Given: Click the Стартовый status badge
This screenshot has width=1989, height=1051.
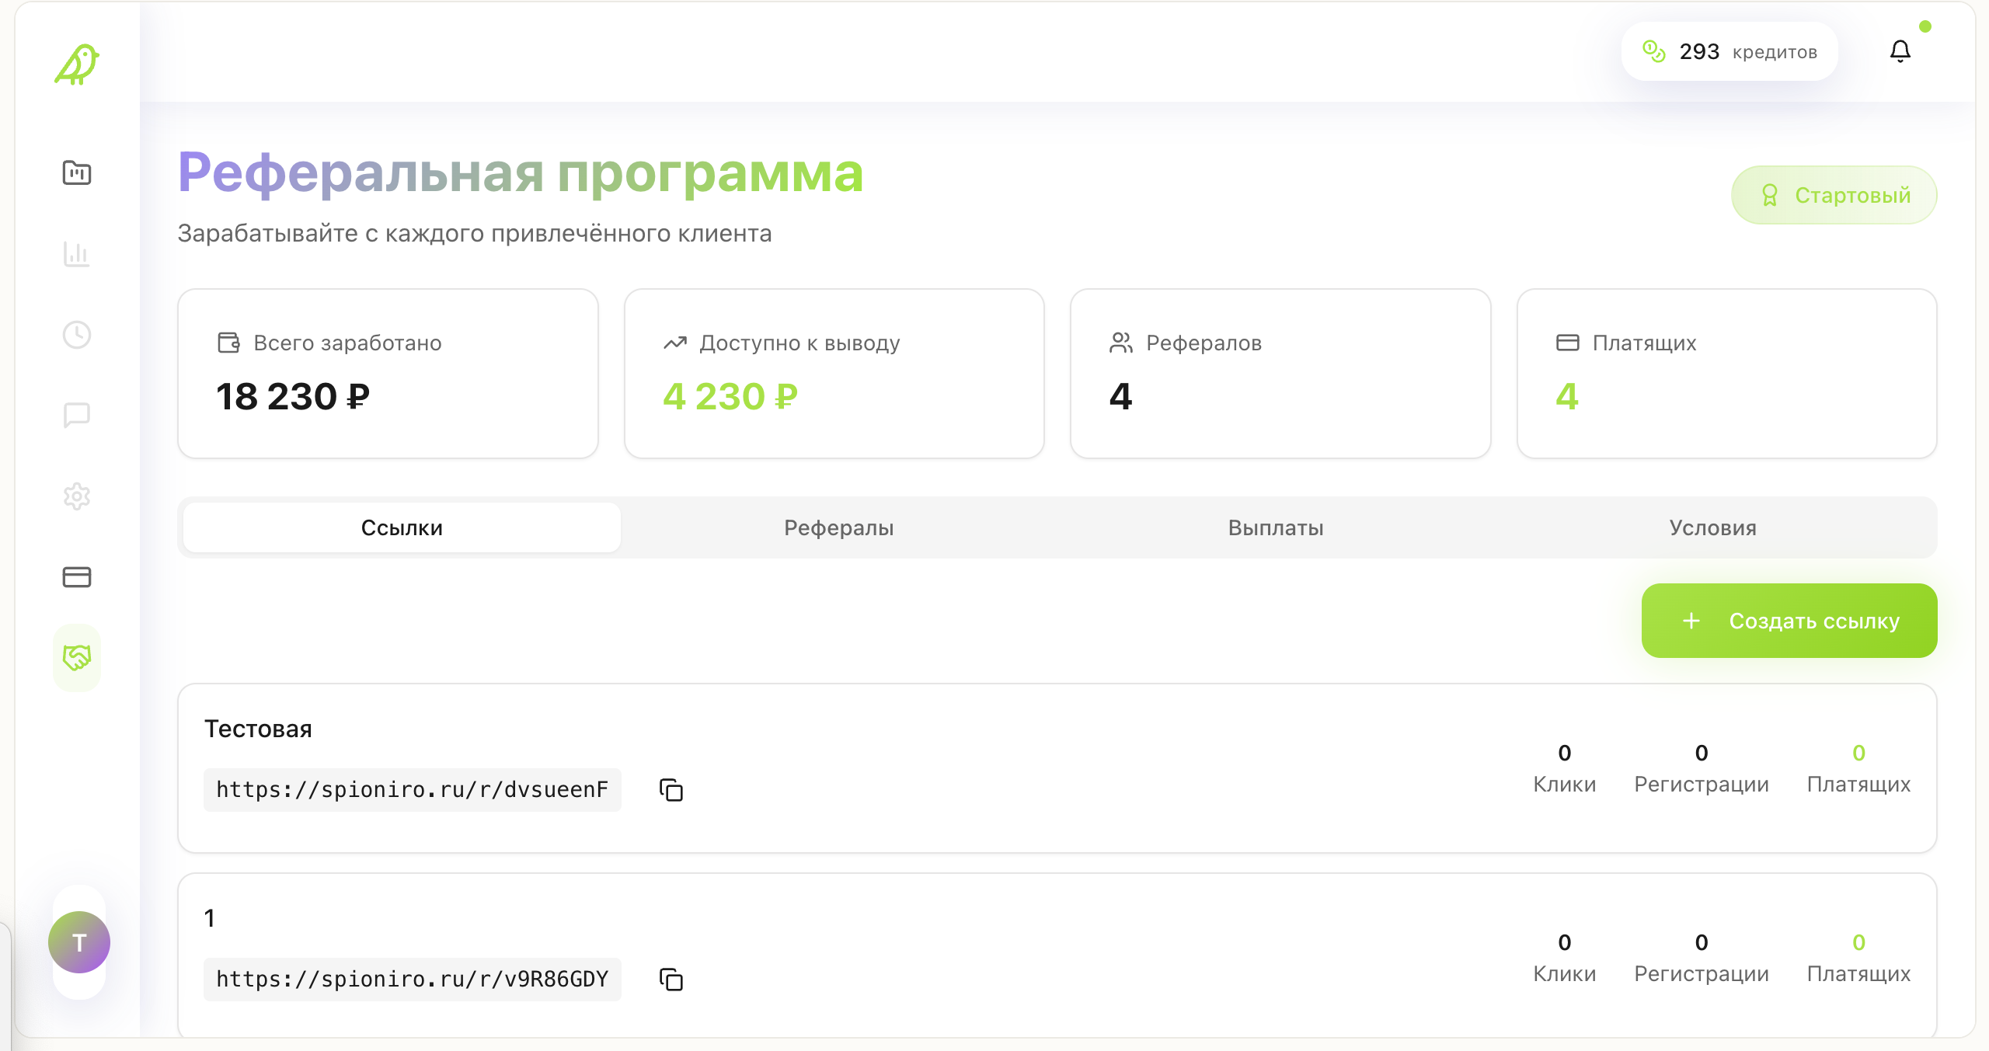Looking at the screenshot, I should tap(1834, 195).
